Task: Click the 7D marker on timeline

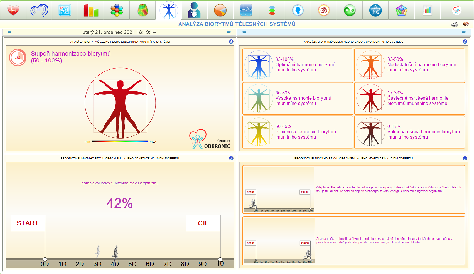Action: point(167,264)
